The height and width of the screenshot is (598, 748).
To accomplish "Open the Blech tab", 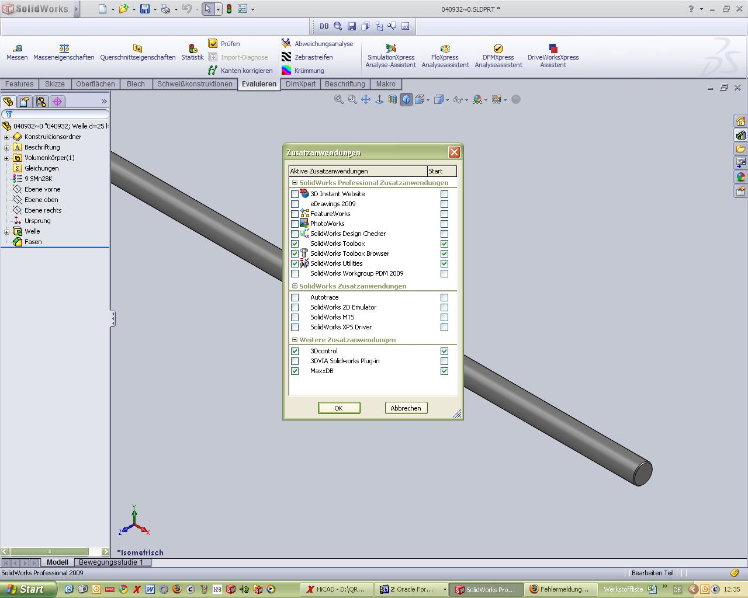I will pyautogui.click(x=136, y=84).
